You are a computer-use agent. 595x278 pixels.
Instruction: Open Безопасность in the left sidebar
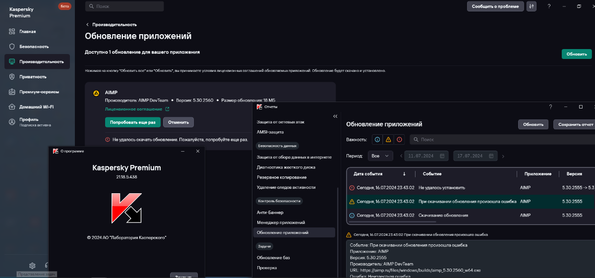tap(34, 47)
